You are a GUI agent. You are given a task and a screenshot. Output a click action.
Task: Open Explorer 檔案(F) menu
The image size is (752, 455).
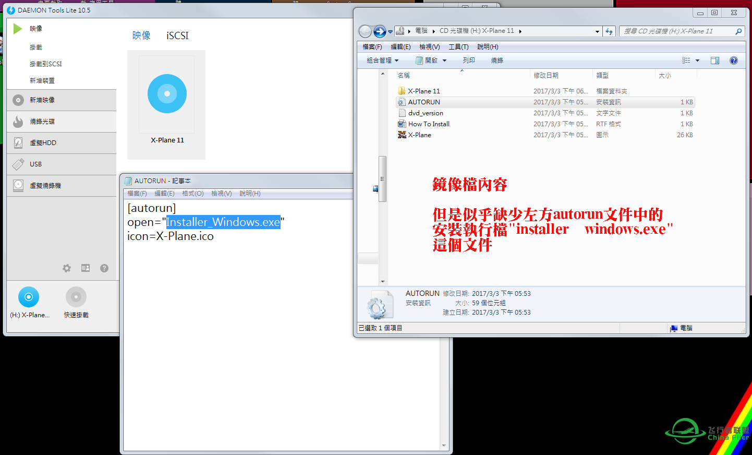coord(372,47)
